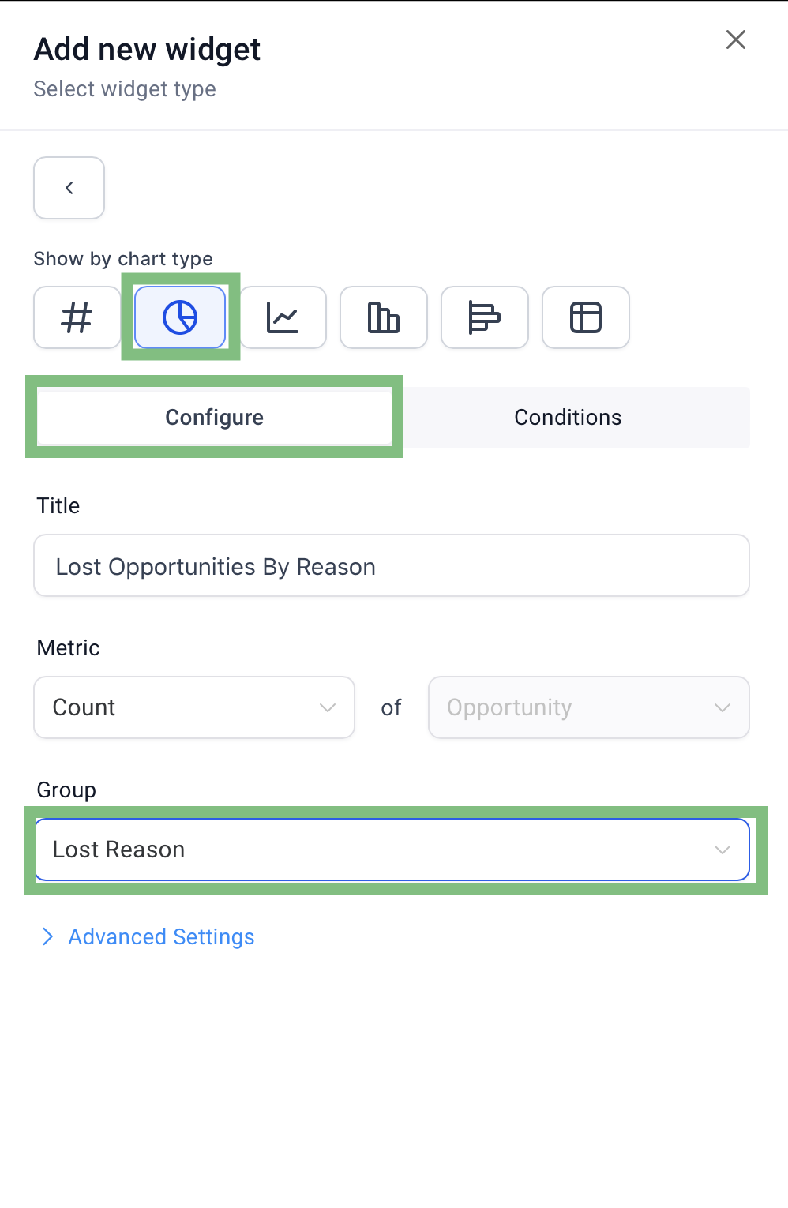Screen dimensions: 788x1208
Task: Expand Advanced Settings via its chevron arrow
Action: (47, 936)
